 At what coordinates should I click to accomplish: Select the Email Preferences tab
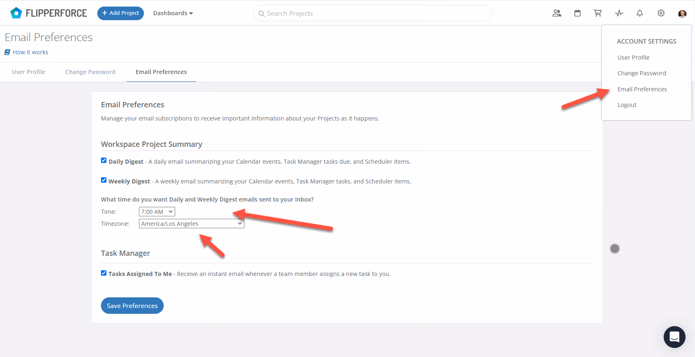click(161, 72)
